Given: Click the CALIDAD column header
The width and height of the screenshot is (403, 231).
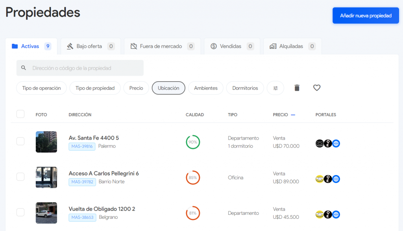Looking at the screenshot, I should [195, 115].
